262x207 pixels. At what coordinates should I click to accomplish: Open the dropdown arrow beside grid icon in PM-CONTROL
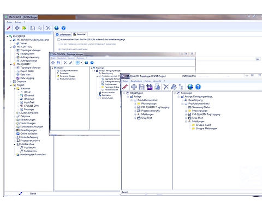click(x=81, y=63)
